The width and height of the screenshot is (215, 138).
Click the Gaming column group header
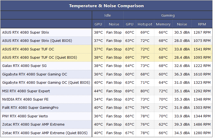tap(168, 15)
